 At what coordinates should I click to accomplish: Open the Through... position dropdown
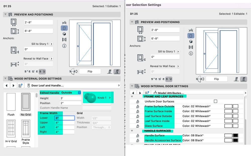(101, 127)
